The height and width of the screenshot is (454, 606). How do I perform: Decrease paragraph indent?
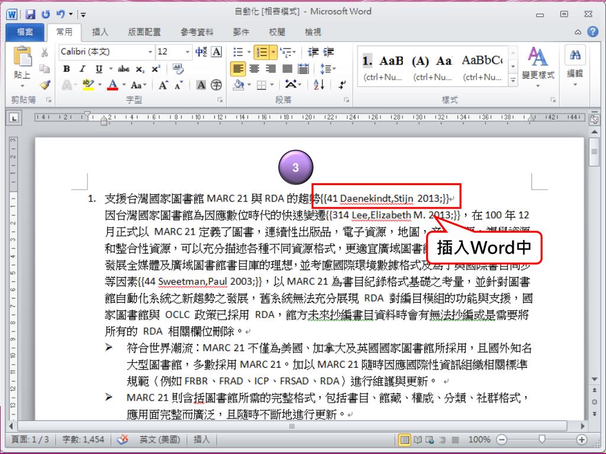313,52
